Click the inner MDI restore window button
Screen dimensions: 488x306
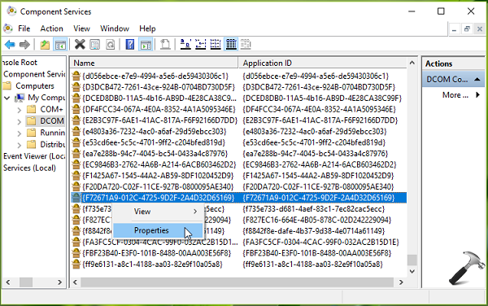click(x=467, y=29)
